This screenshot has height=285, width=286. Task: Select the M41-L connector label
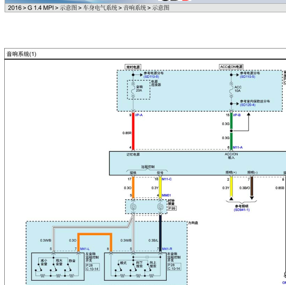click(85, 249)
